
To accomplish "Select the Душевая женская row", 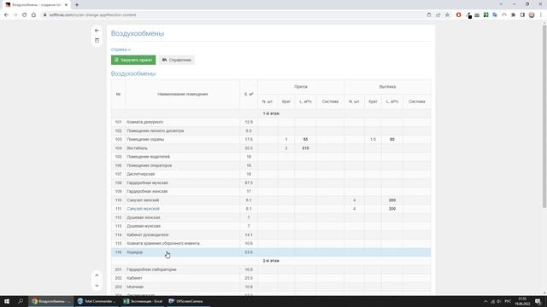I will pos(271,217).
